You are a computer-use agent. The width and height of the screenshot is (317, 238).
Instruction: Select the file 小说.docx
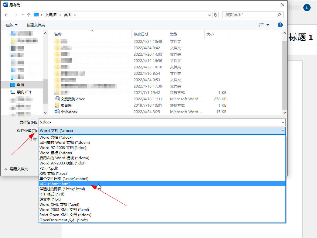[69, 112]
